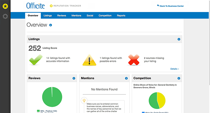Click the REPUTATION TRACKER header label
This screenshot has height=113, width=210.
pyautogui.click(x=67, y=6)
